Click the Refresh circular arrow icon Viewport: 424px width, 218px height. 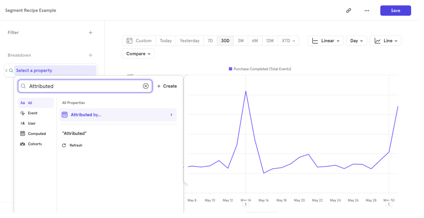[x=64, y=145]
